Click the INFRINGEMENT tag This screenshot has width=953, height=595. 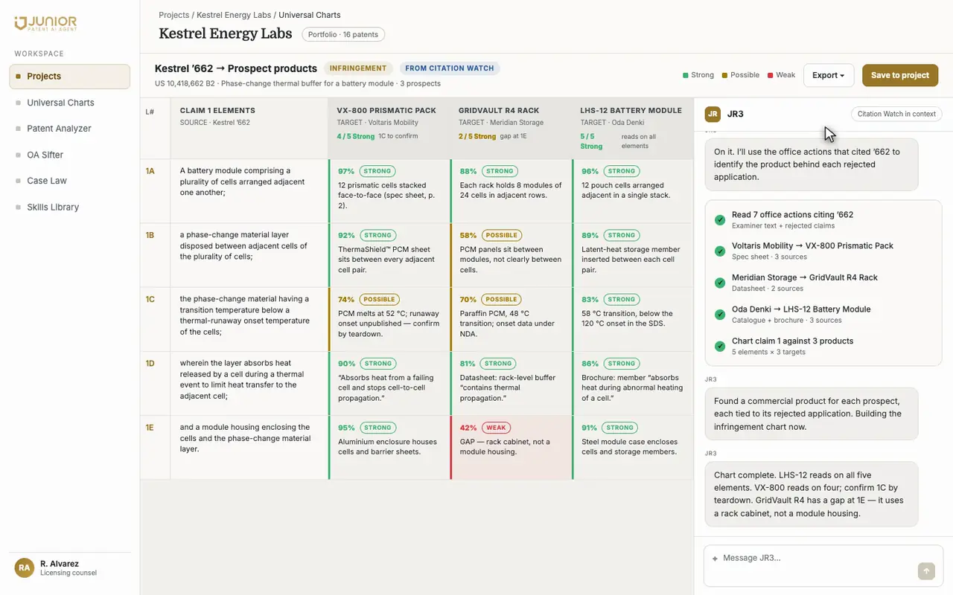358,68
